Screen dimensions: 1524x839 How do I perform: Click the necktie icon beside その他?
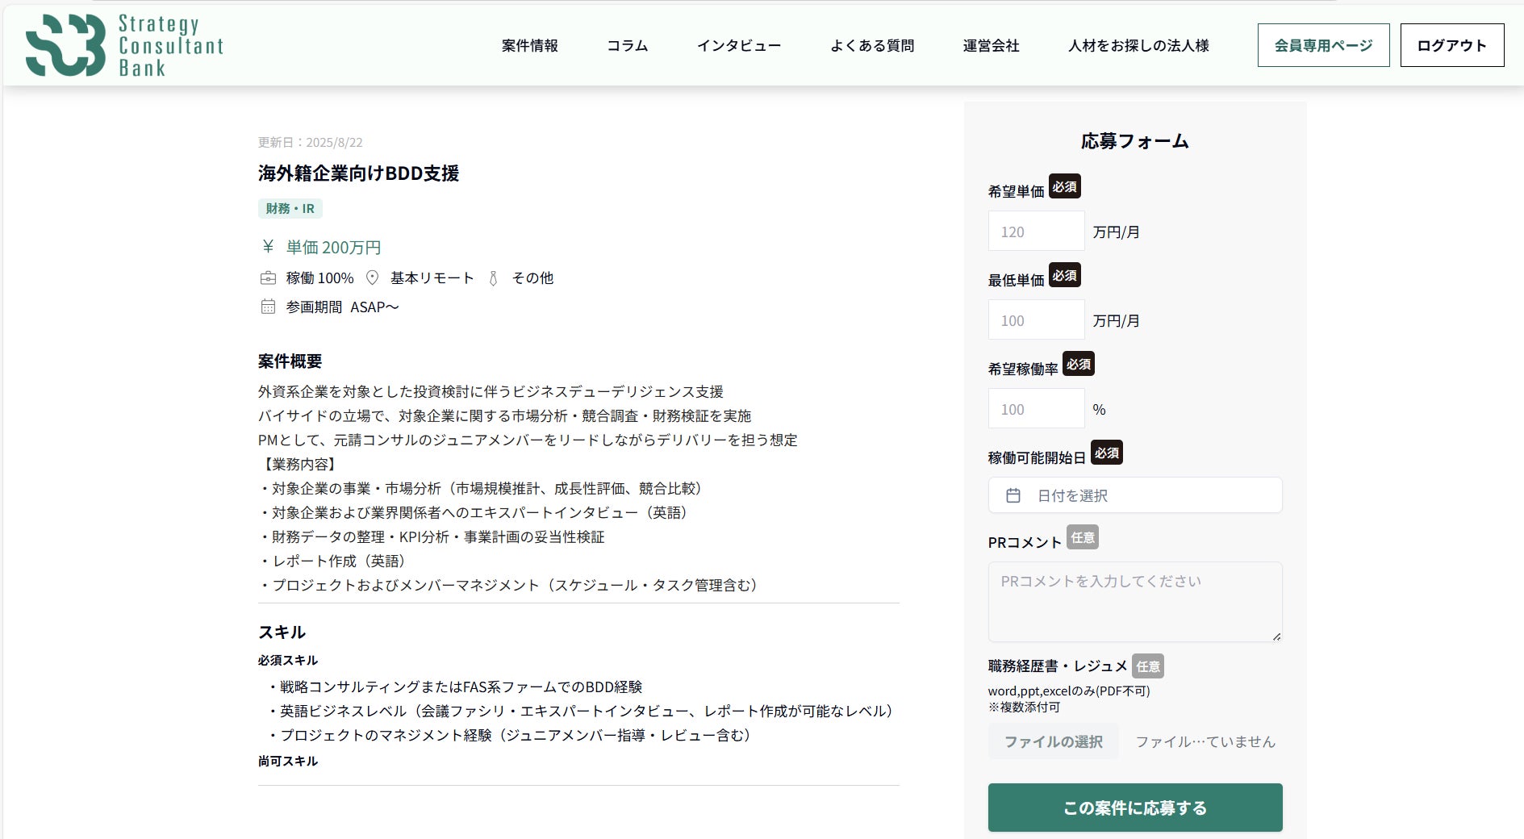point(493,278)
